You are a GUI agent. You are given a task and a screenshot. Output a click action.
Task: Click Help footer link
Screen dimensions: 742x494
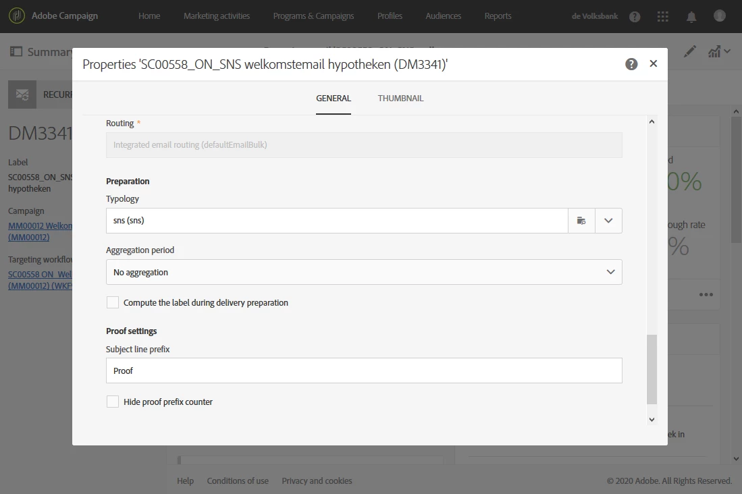click(x=185, y=481)
